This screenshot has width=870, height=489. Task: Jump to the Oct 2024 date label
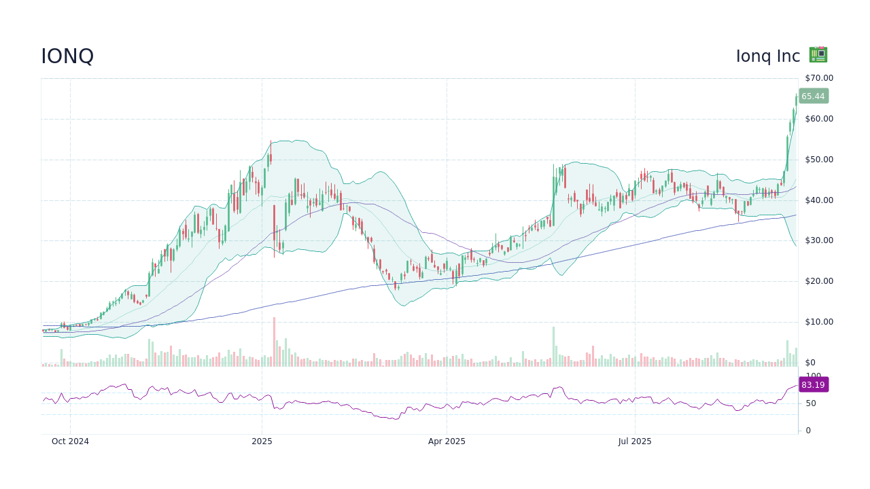[70, 441]
